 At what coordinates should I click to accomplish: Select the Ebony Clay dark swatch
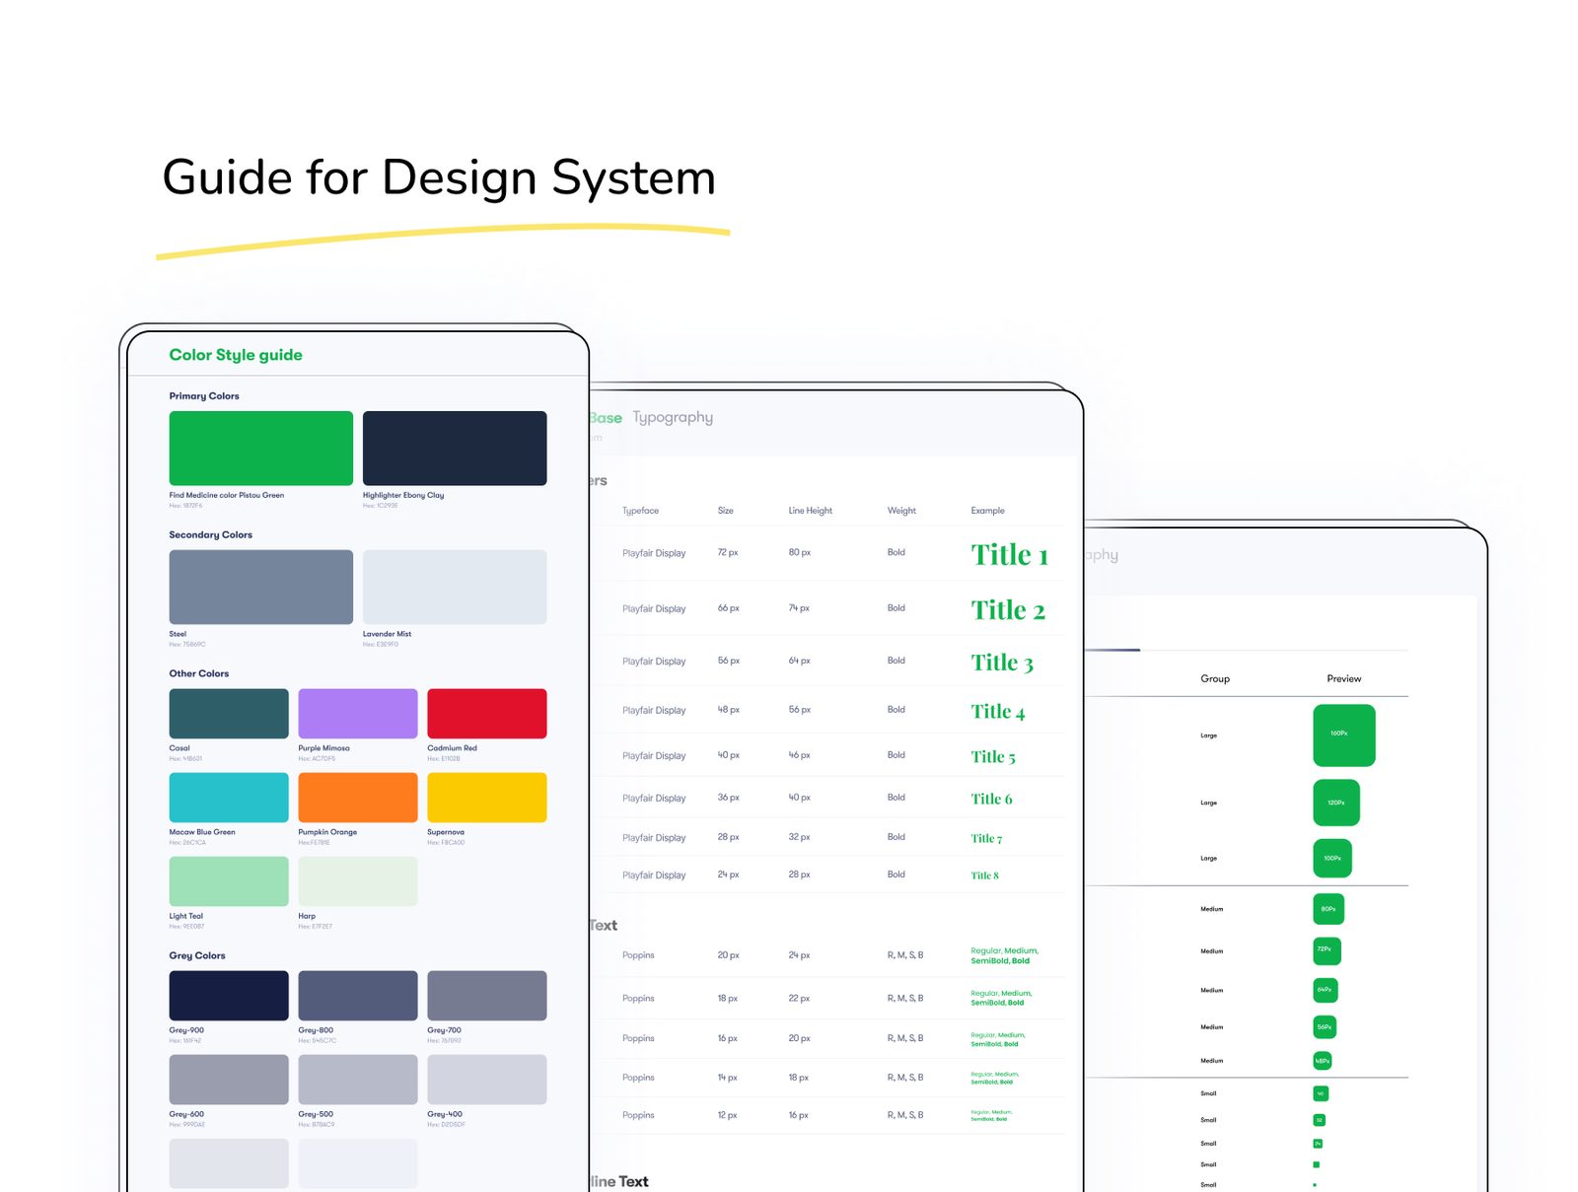pos(454,448)
